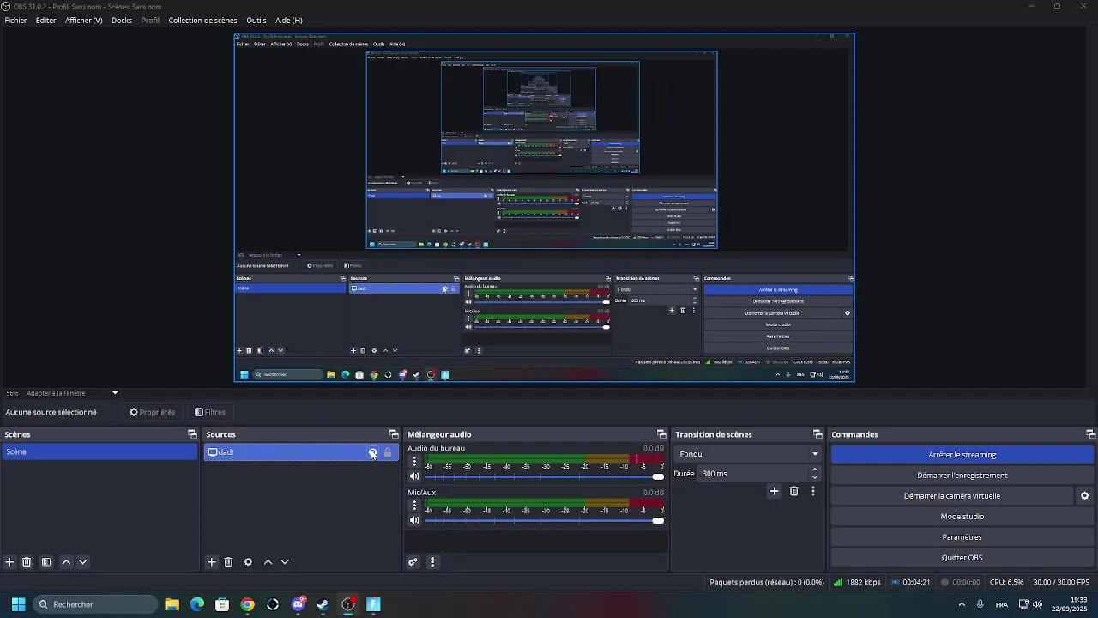1098x618 pixels.
Task: Click Arrêter le streaming button
Action: (962, 455)
